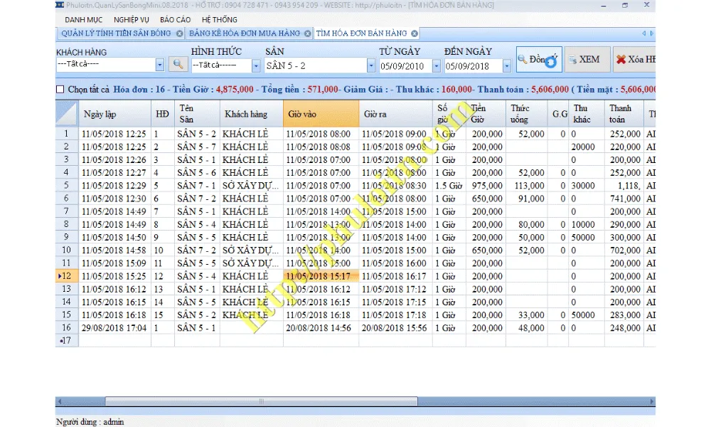
Task: Open the NGHIỆP VỤ menu
Action: 132,20
